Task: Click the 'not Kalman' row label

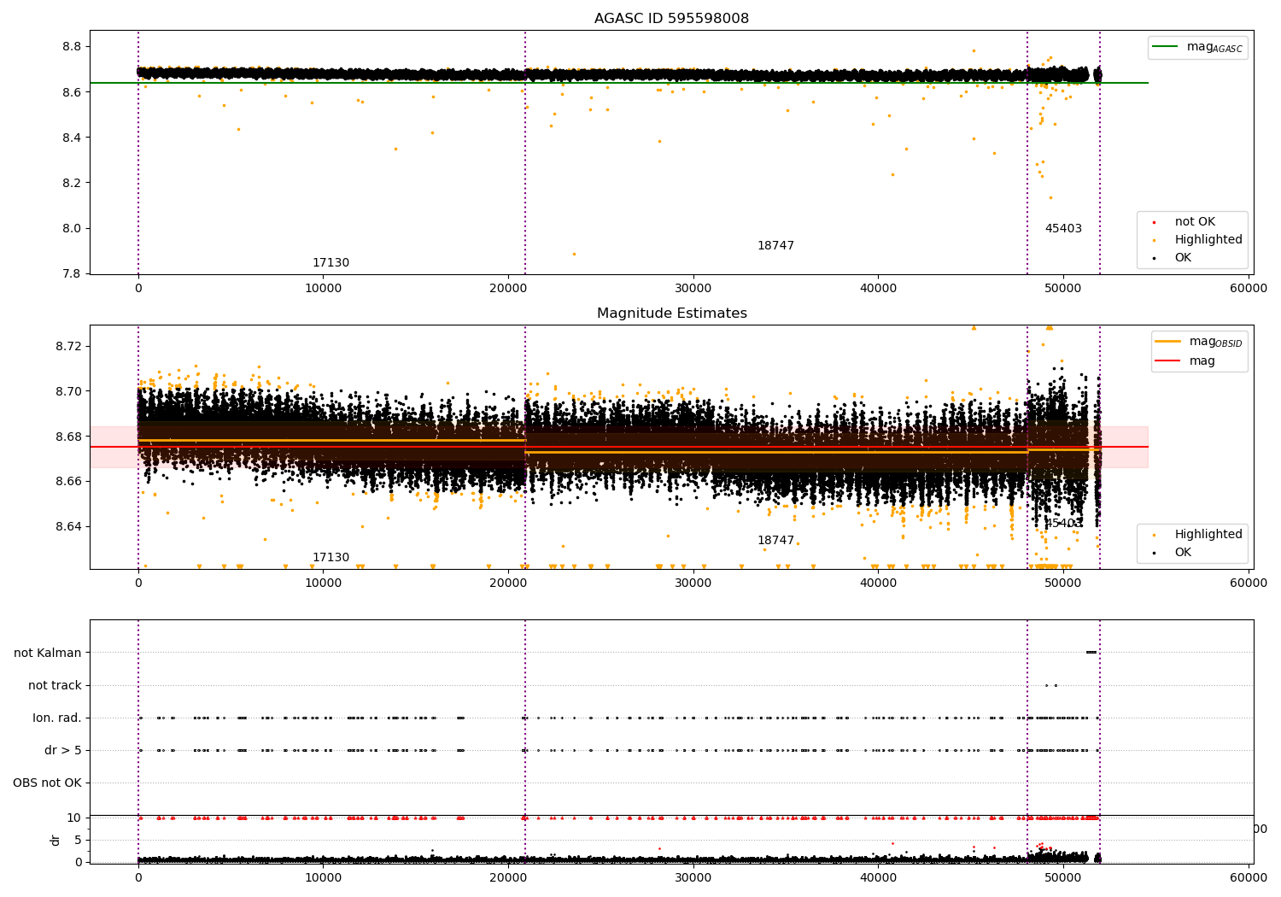Action: tap(48, 654)
